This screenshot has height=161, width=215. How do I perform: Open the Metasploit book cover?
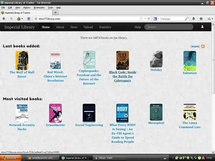(x=156, y=112)
